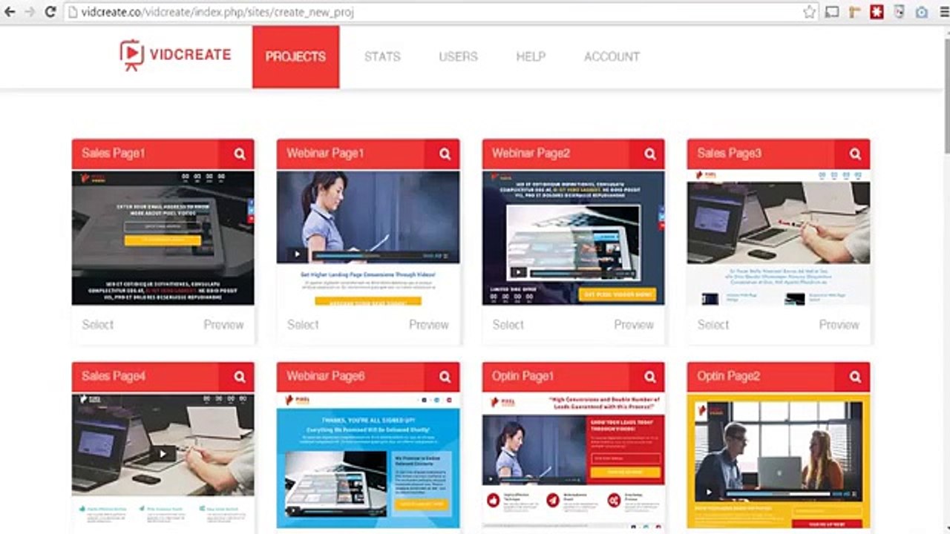
Task: Click the address bar URL field
Action: point(442,12)
